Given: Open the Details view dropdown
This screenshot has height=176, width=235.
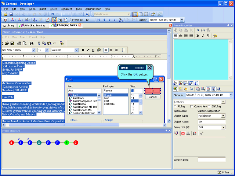Looking at the screenshot, I should click(x=129, y=14).
